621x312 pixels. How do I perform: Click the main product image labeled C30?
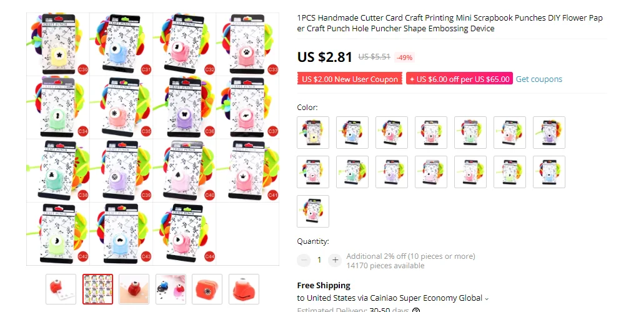[58, 44]
